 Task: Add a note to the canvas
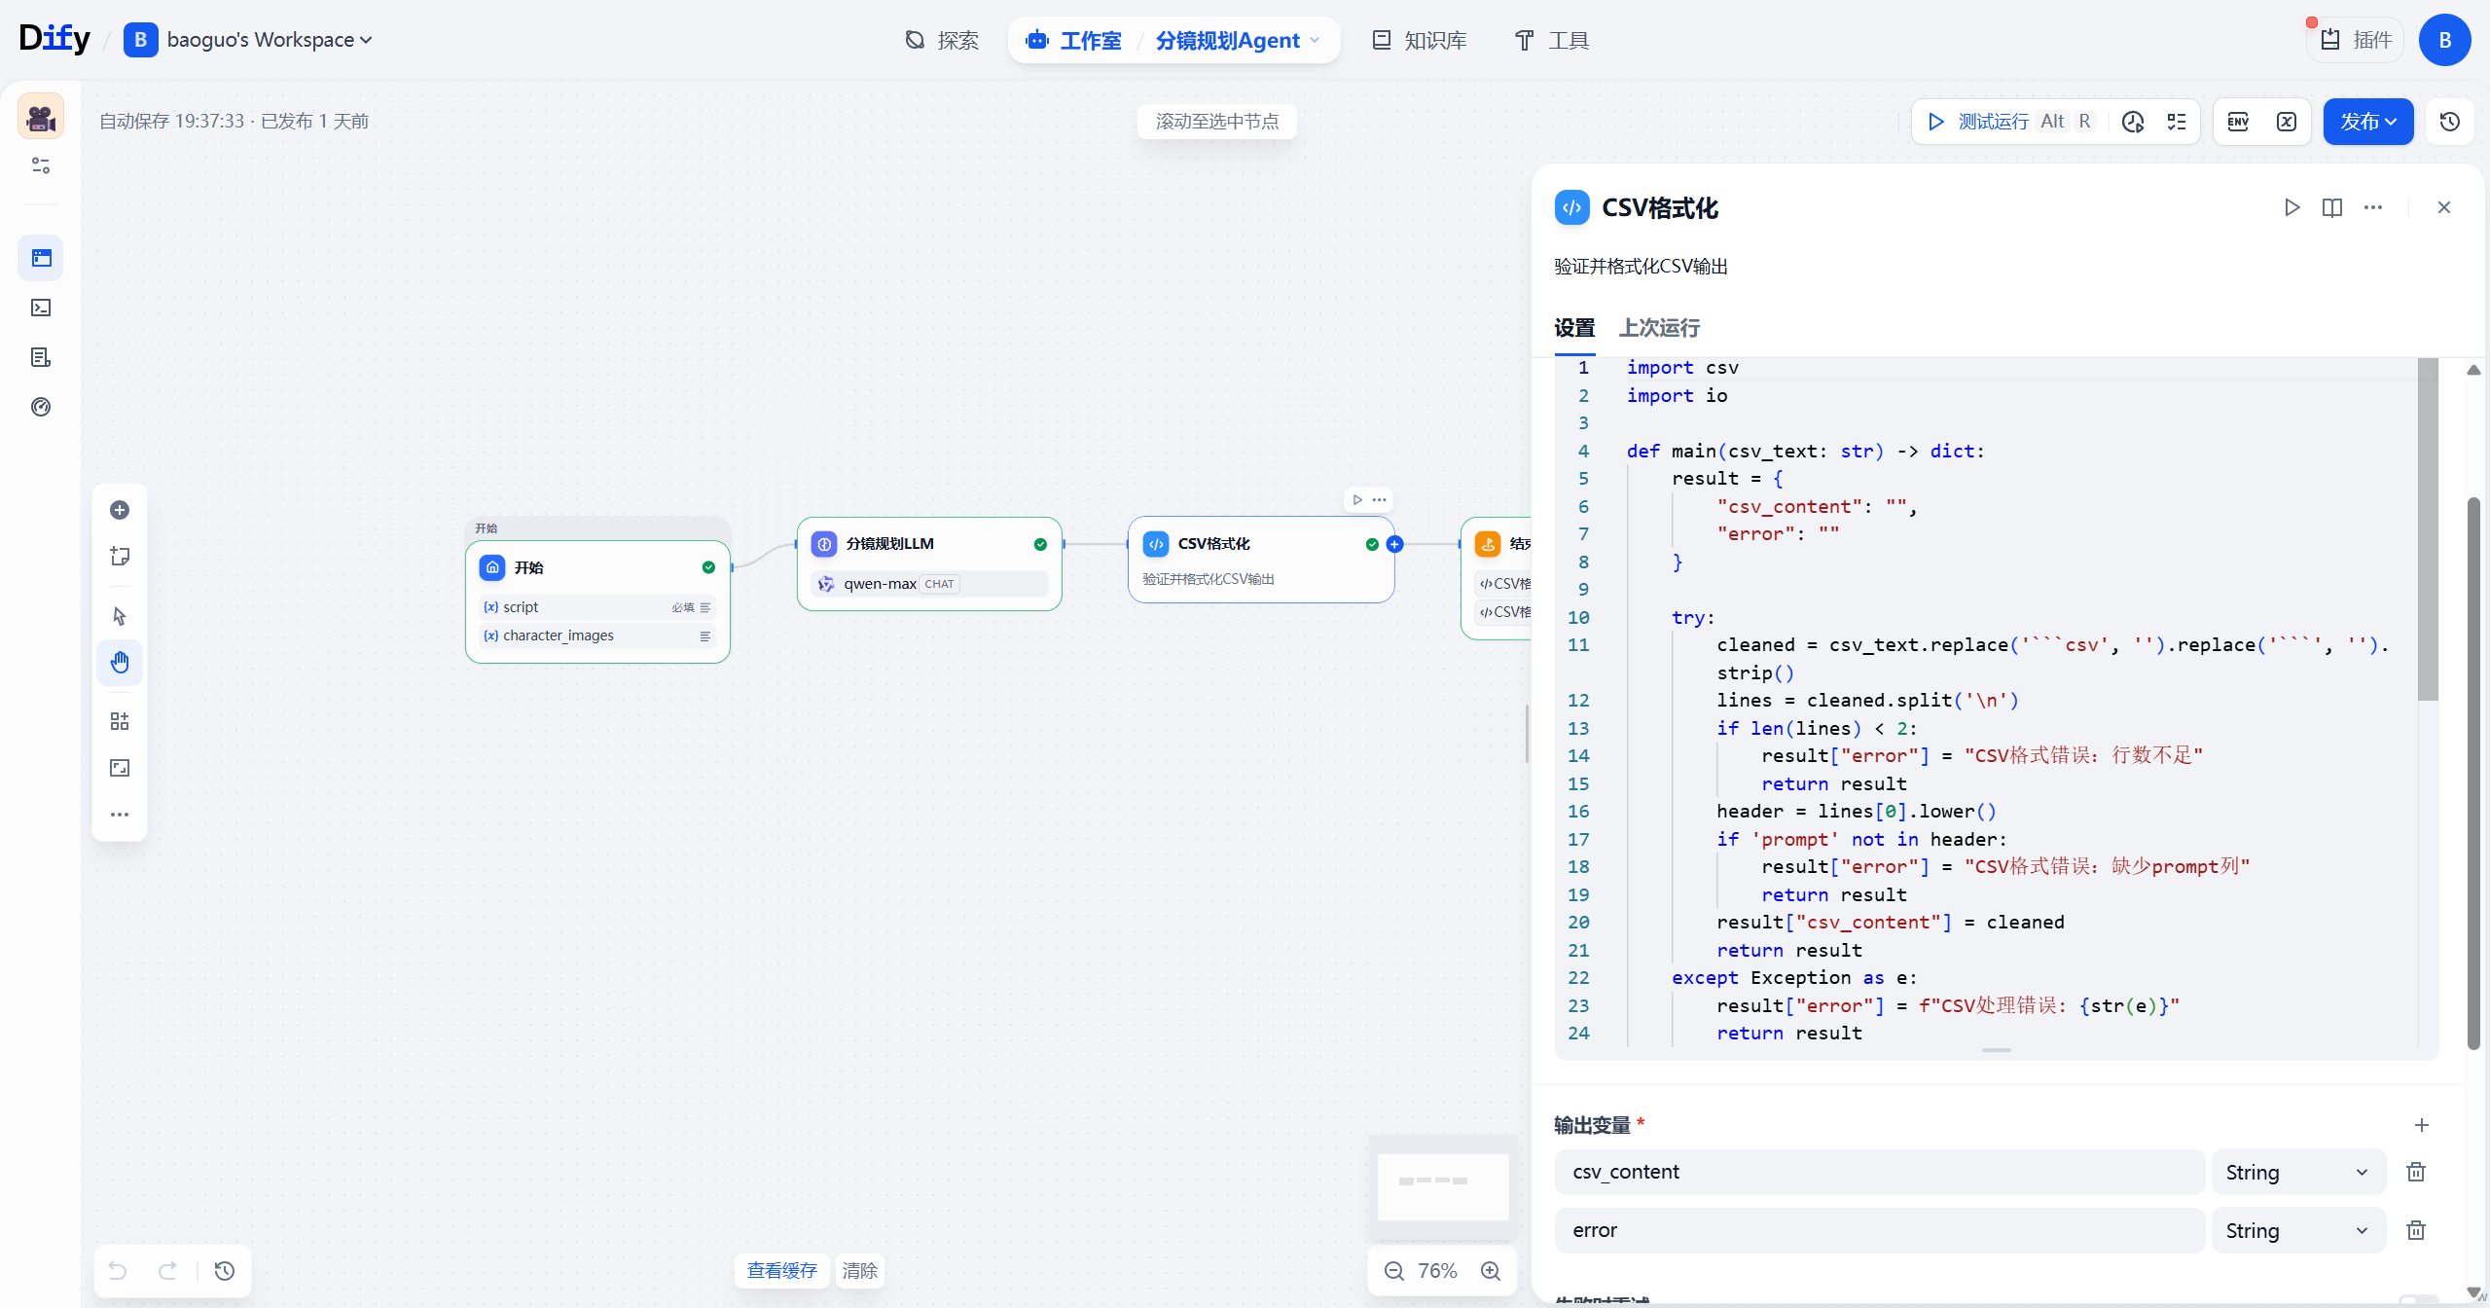pos(120,556)
